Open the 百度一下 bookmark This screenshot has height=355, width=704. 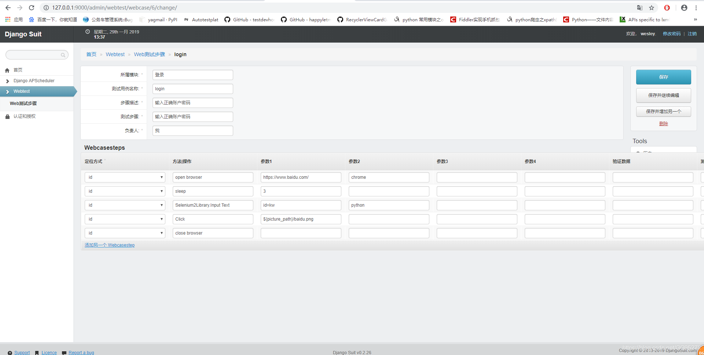[x=53, y=19]
